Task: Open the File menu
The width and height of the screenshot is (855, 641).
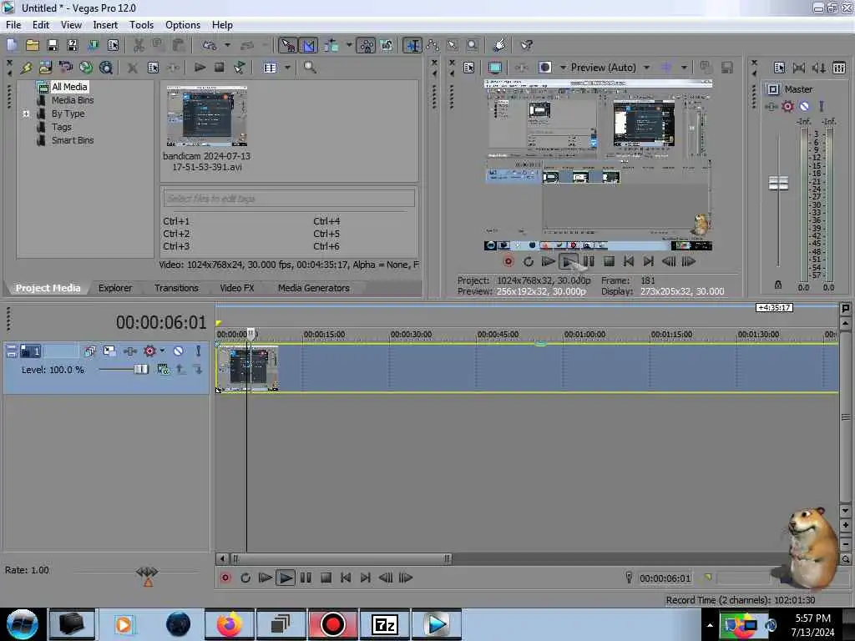Action: pos(13,25)
